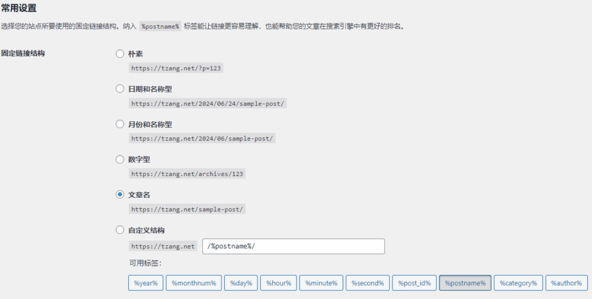
Task: Click into the custom structure /%postname%/ field
Action: pyautogui.click(x=293, y=246)
